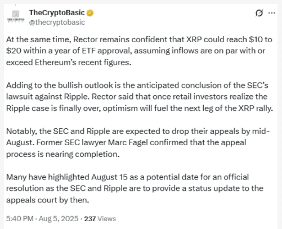Open the Grok explain-post icon
This screenshot has height=229, width=282.
pos(259,13)
